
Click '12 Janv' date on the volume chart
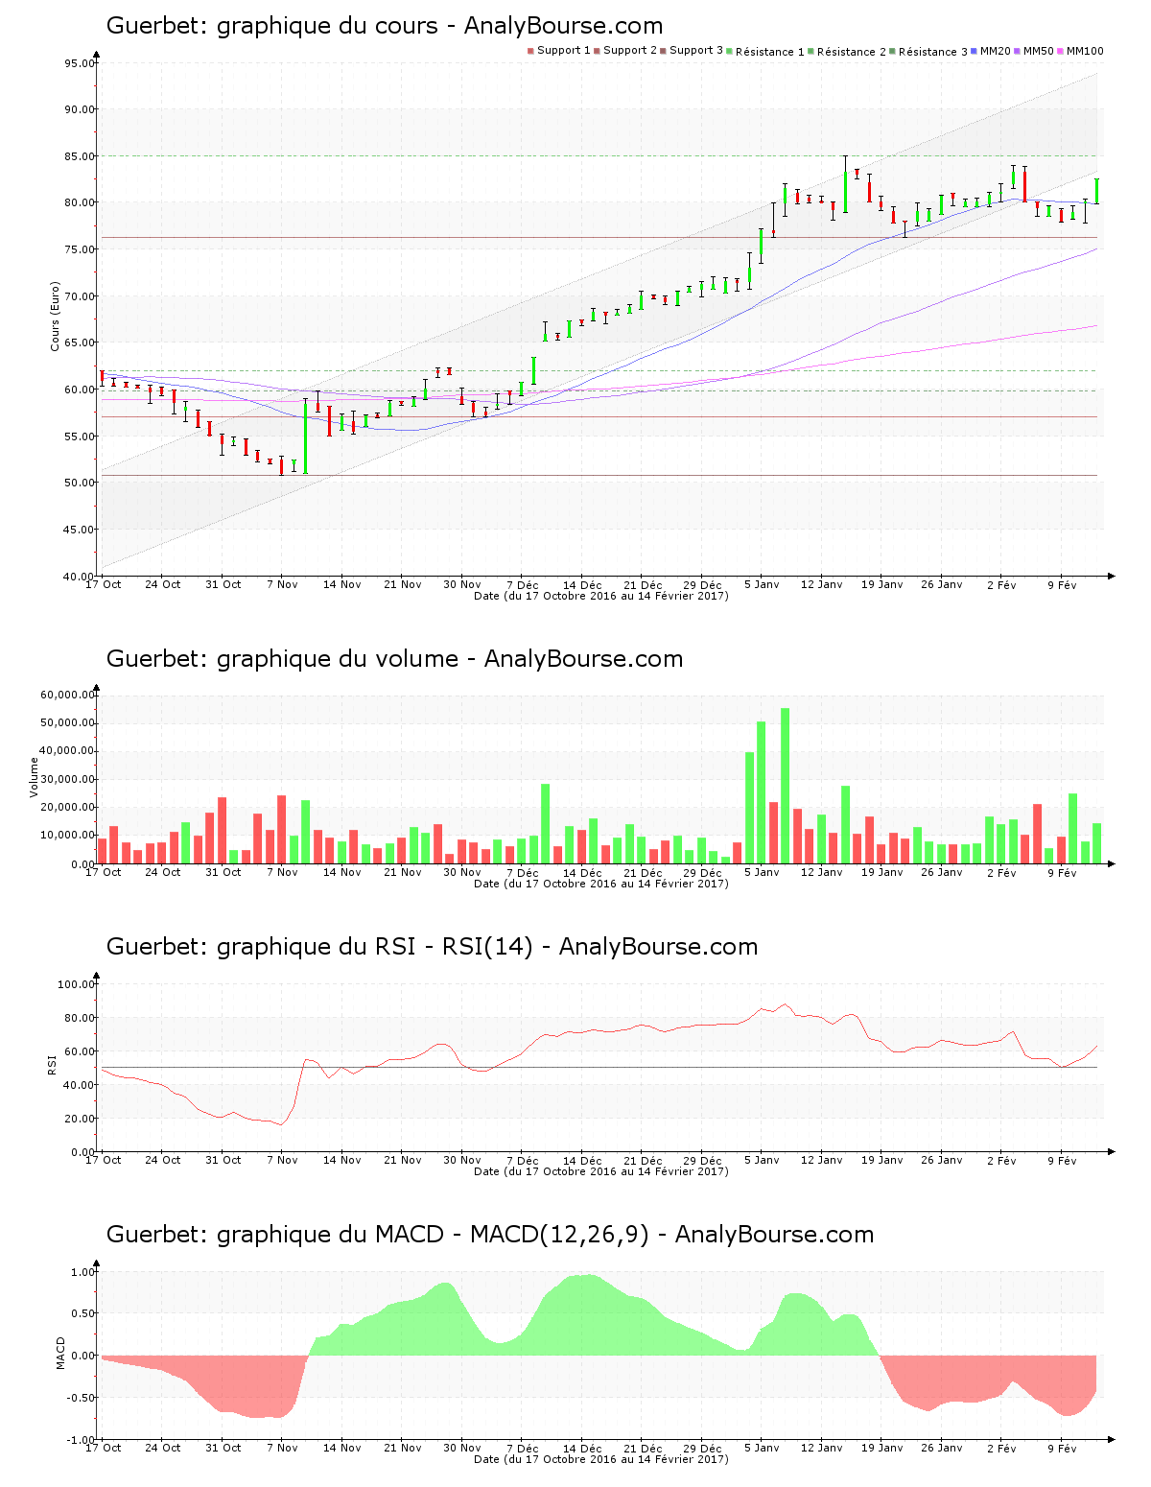click(x=822, y=872)
